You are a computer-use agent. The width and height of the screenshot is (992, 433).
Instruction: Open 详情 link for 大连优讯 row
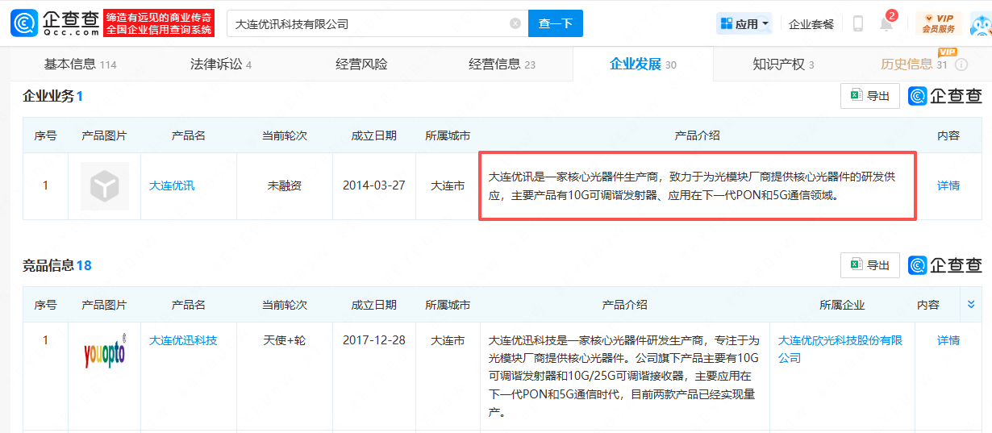point(948,185)
